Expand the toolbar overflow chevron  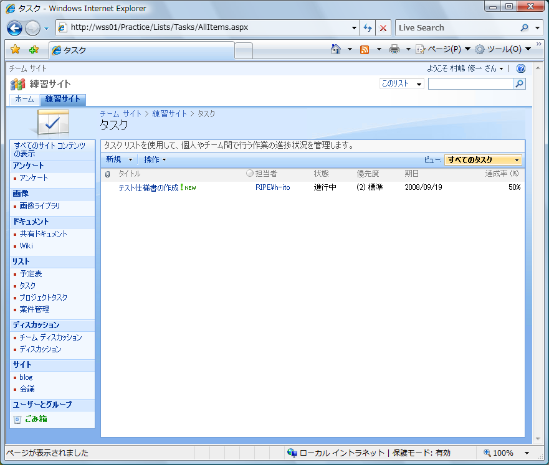pos(539,44)
